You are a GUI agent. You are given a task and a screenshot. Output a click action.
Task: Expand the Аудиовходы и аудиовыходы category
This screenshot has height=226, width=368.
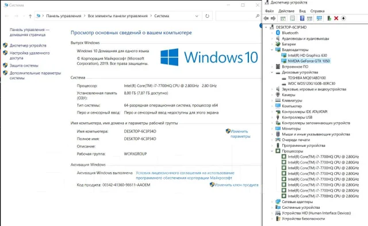[272, 38]
